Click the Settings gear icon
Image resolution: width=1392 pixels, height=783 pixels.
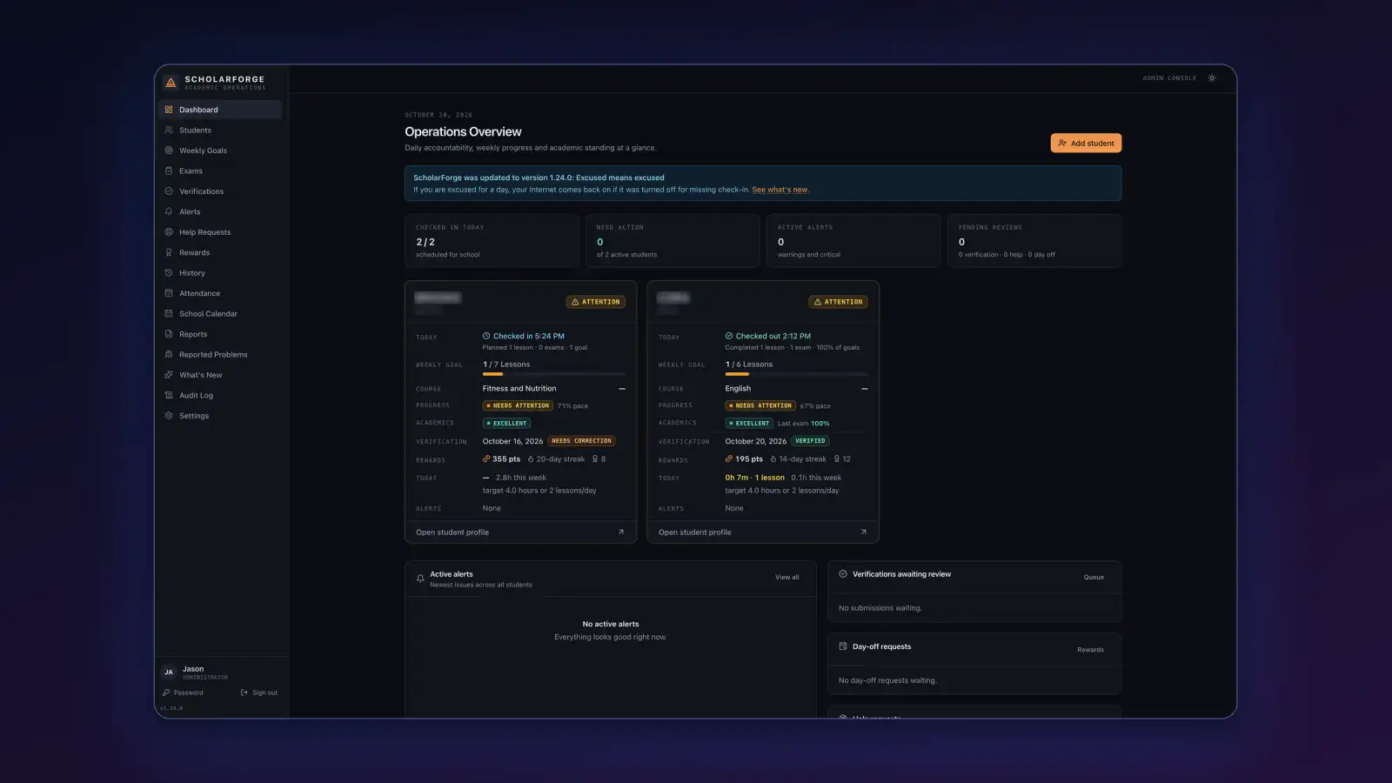click(x=169, y=416)
